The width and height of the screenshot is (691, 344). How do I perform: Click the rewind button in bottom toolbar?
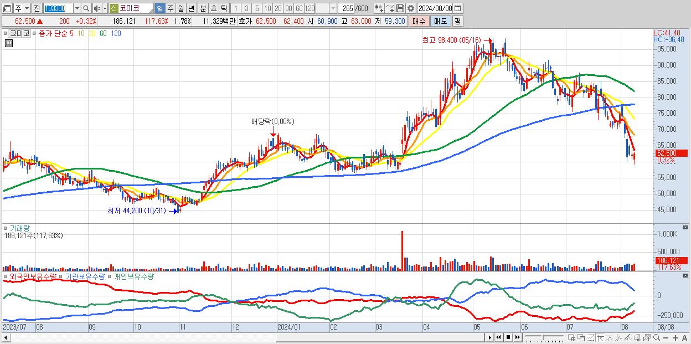click(x=498, y=337)
